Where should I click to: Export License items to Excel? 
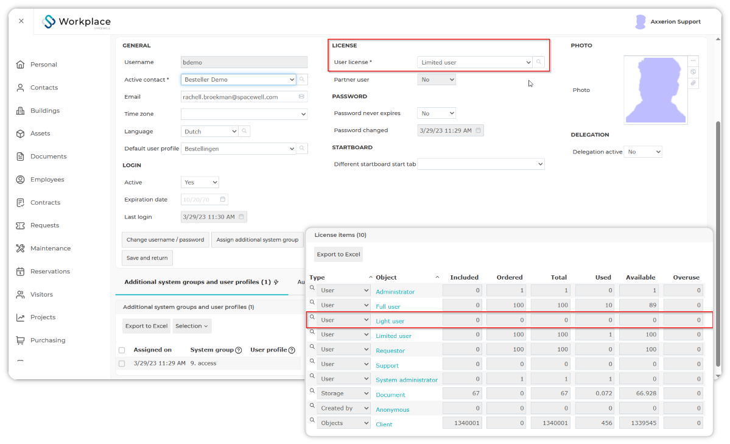click(x=339, y=255)
